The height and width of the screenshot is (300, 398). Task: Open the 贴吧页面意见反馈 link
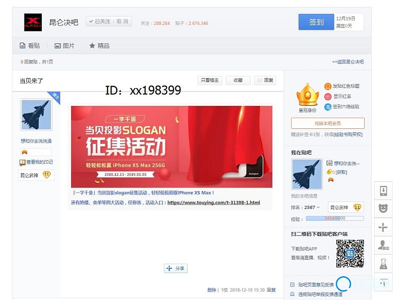coord(316,285)
